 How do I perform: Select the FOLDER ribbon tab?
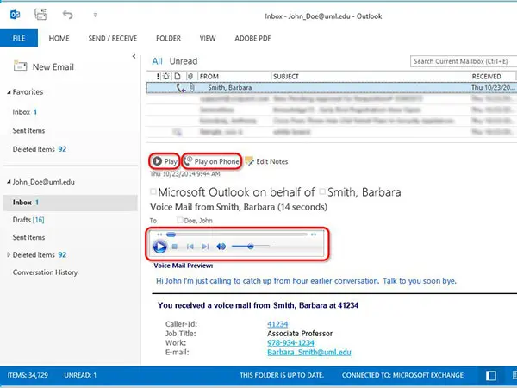(168, 38)
